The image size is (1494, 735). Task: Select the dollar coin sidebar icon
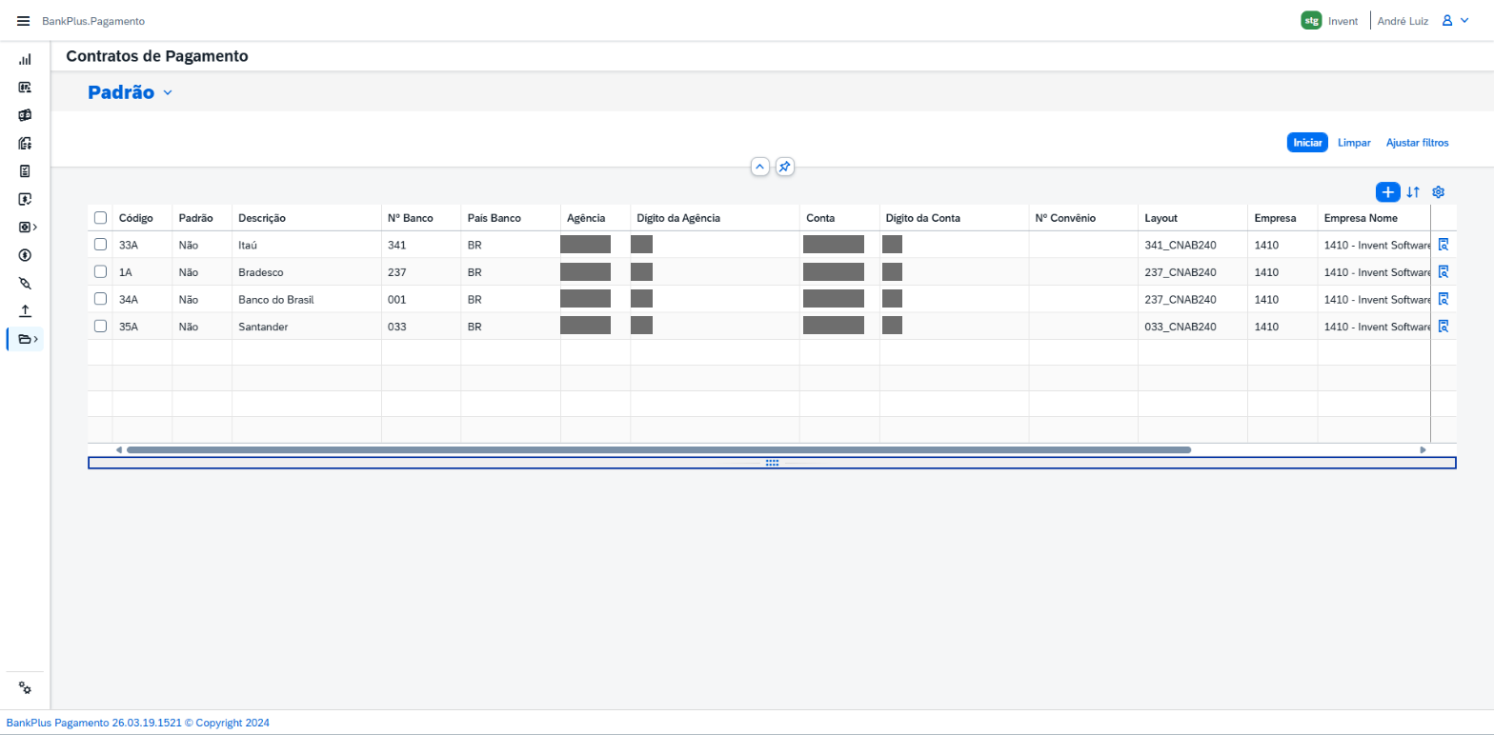point(25,255)
